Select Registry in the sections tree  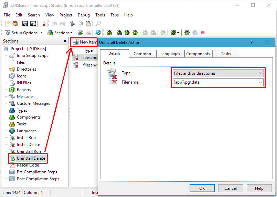pyautogui.click(x=24, y=90)
